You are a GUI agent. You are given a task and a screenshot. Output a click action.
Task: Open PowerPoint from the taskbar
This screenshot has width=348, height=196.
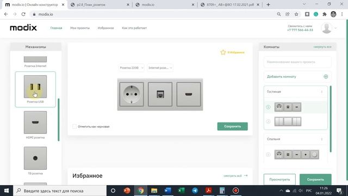127,191
